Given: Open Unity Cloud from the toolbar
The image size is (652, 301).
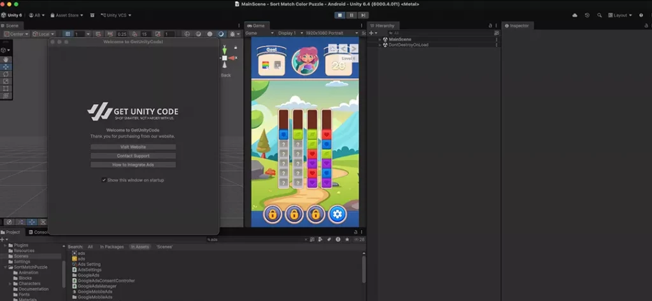Looking at the screenshot, I should point(575,15).
